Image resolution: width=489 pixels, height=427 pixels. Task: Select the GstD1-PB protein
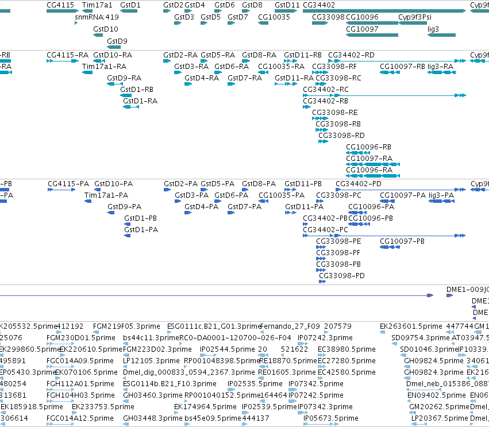tap(127, 224)
